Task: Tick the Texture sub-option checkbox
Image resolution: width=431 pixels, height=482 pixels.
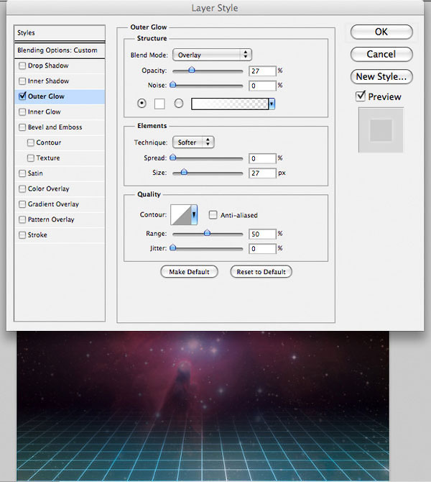Action: click(30, 158)
